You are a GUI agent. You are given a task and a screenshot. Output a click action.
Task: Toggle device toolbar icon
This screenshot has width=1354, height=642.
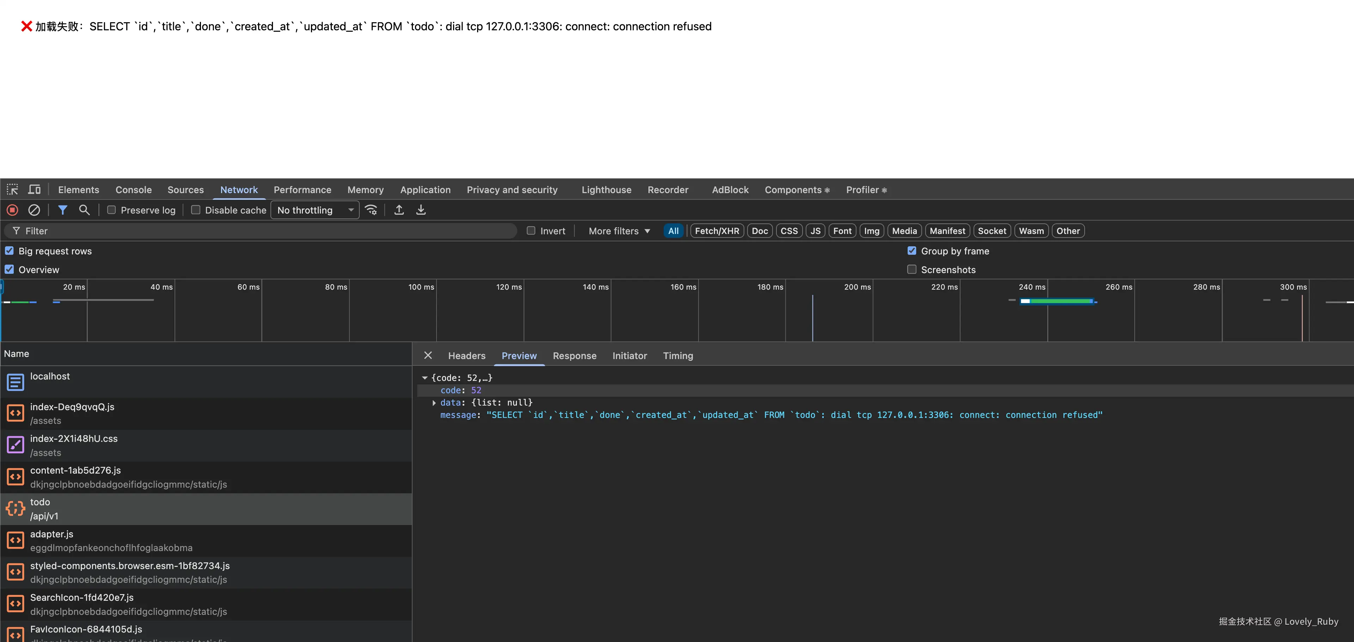(35, 190)
